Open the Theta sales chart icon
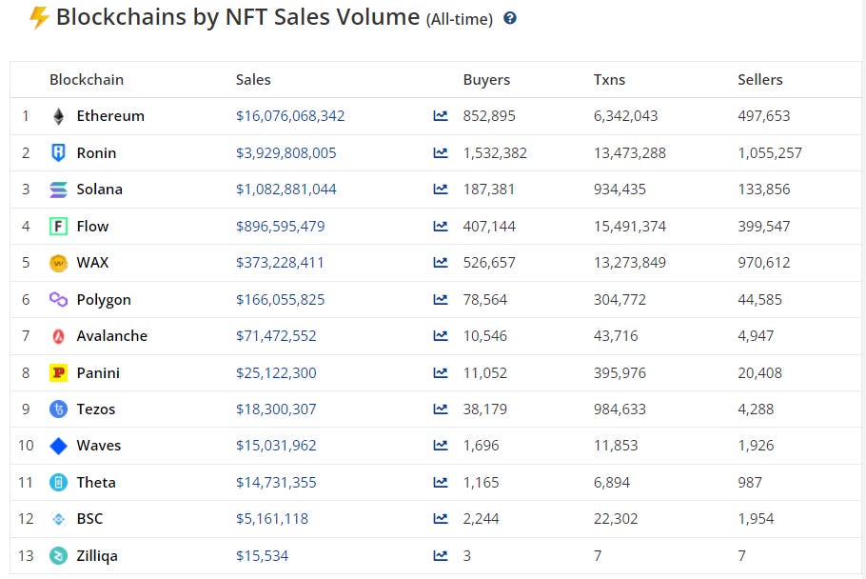The width and height of the screenshot is (866, 579). tap(441, 482)
